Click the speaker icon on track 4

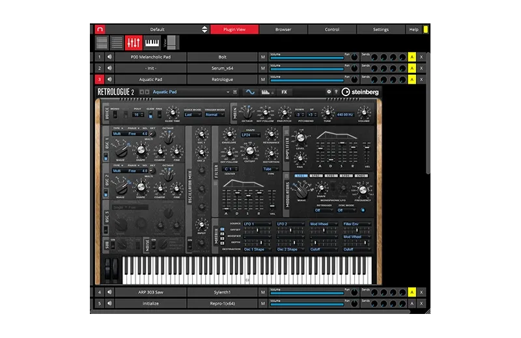(109, 292)
